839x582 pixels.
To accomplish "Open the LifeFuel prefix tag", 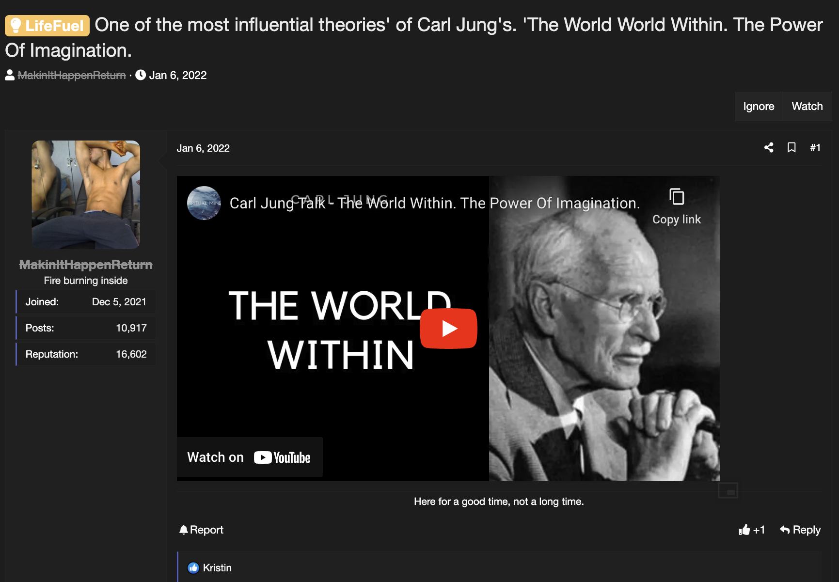I will tap(47, 25).
